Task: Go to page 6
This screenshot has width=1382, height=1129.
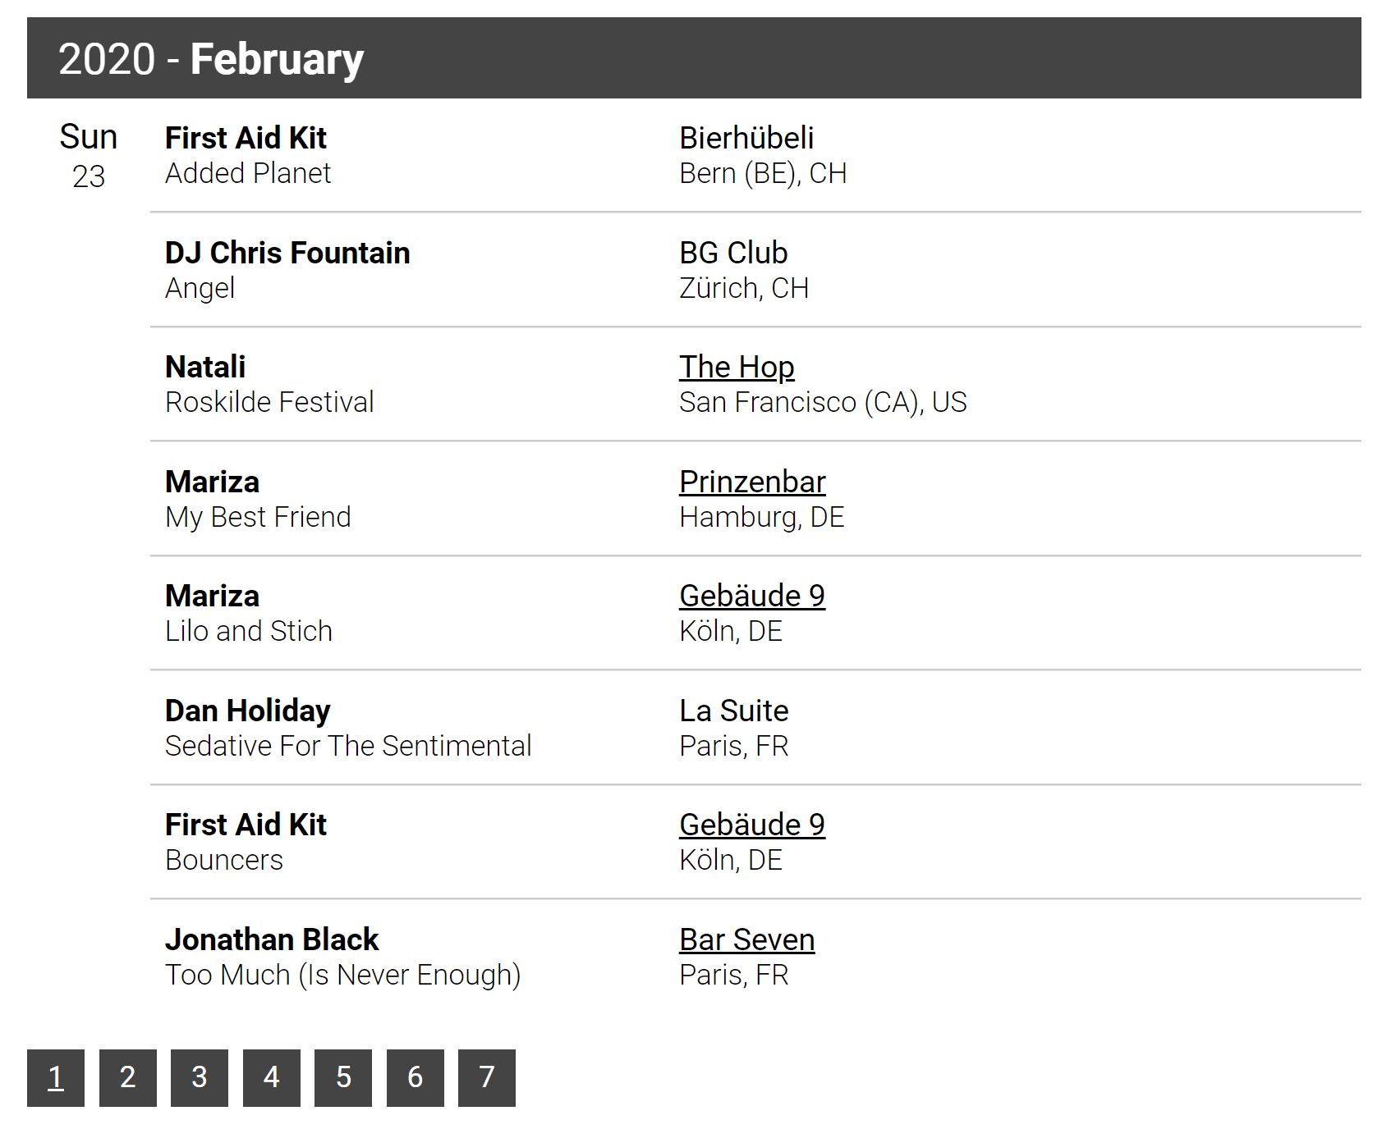Action: point(416,1077)
